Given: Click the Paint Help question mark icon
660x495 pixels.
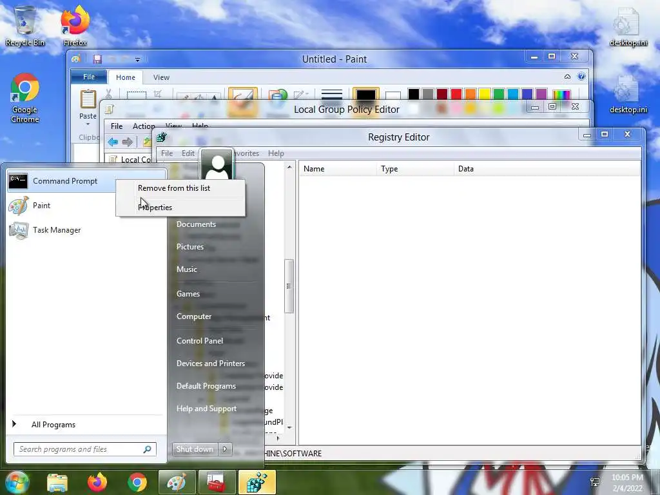Looking at the screenshot, I should (581, 76).
